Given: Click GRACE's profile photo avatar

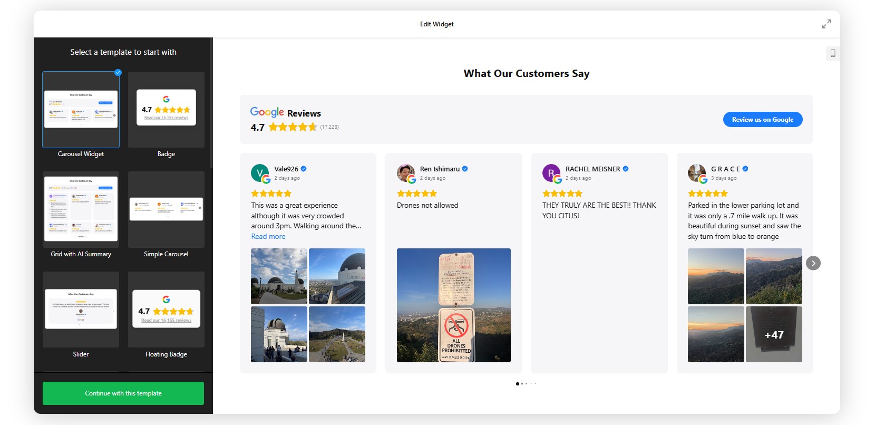Looking at the screenshot, I should pyautogui.click(x=697, y=173).
